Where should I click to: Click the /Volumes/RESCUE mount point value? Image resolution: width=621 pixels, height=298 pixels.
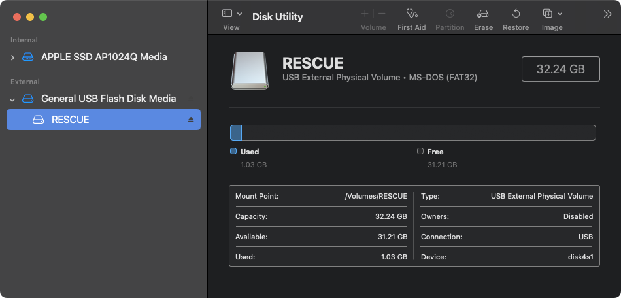click(x=376, y=196)
